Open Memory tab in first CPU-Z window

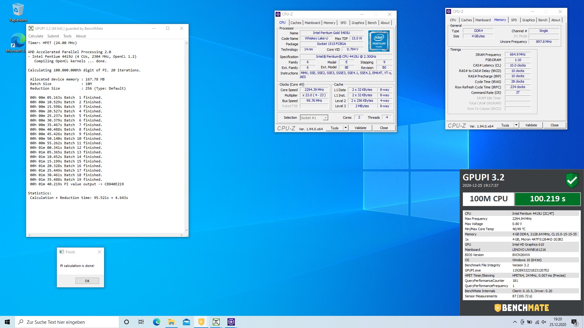[x=329, y=23]
